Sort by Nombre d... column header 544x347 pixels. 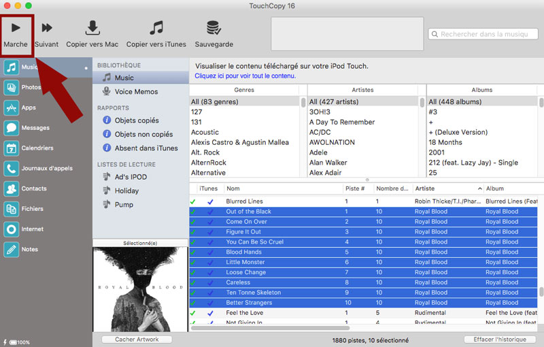393,188
